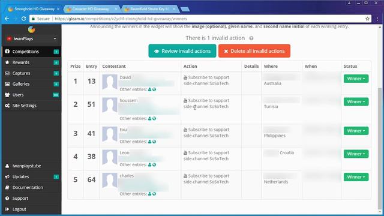Click the Review invalid actions button
The image size is (384, 216).
tap(182, 51)
